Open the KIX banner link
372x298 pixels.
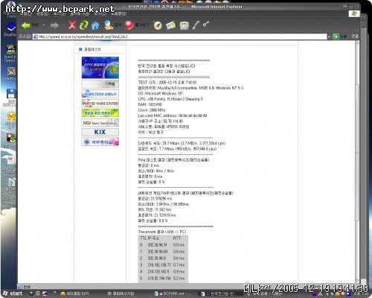click(x=100, y=132)
